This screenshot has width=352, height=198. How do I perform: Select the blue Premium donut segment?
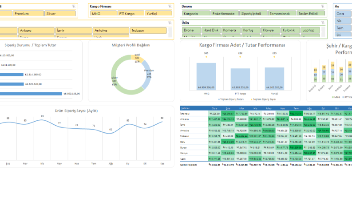tap(147, 74)
